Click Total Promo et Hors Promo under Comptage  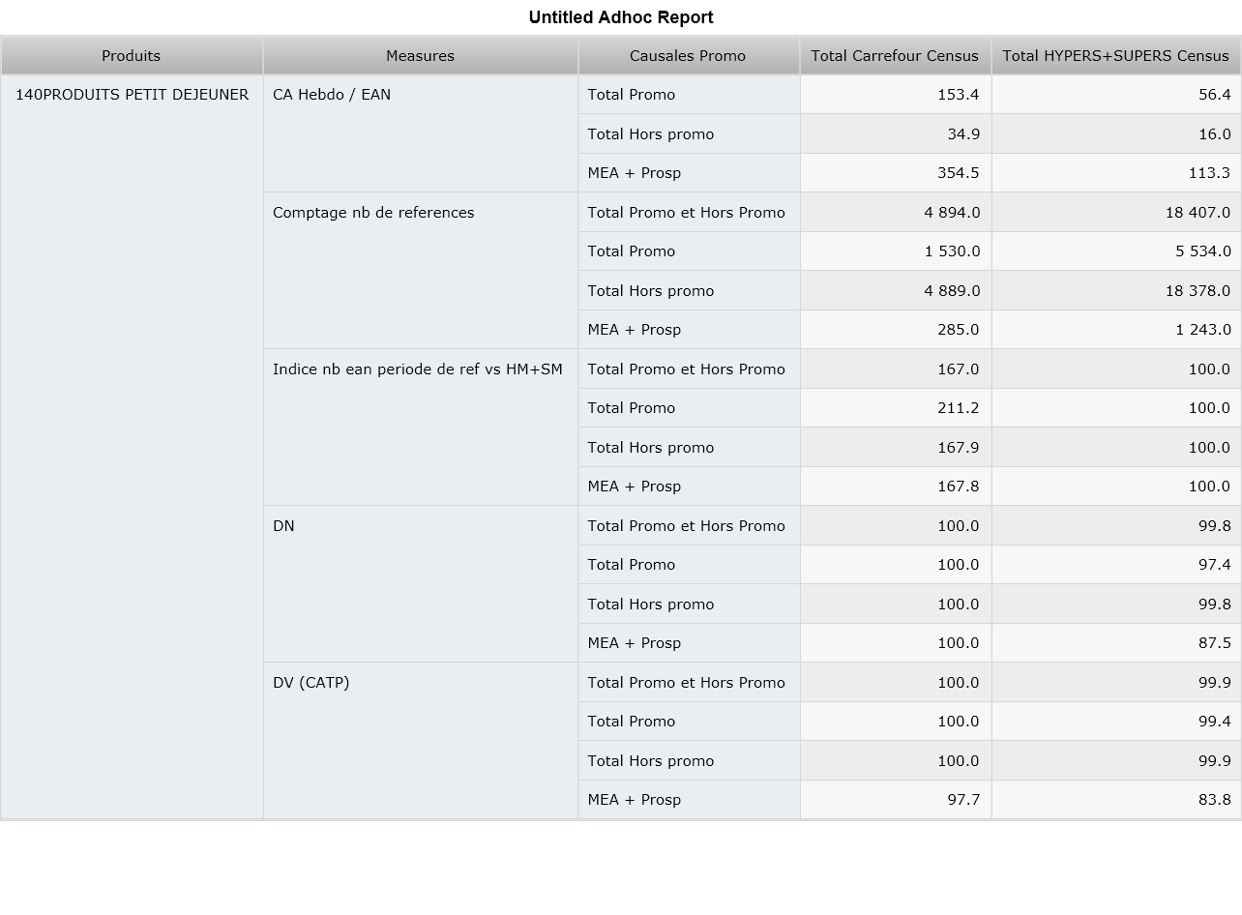pos(689,212)
